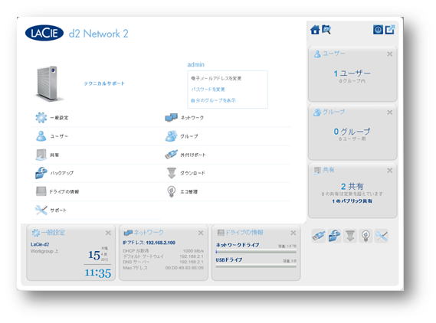436x323 pixels.
Task: Select the 一般設定 menu label
Action: tap(59, 118)
